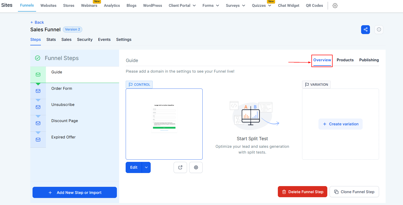403x205 pixels.
Task: Click the CONTROL flag label
Action: click(x=139, y=84)
